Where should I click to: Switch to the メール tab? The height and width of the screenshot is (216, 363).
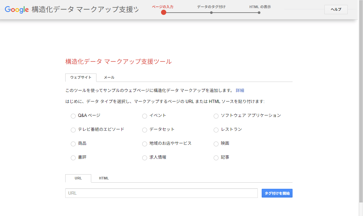(109, 77)
